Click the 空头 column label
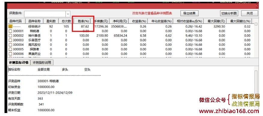The image size is (263, 116). tap(87, 70)
